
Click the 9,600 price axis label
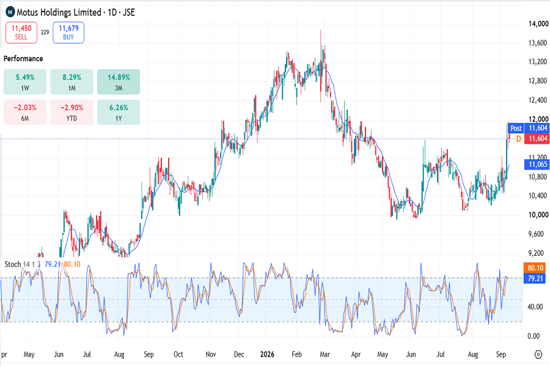click(x=538, y=234)
